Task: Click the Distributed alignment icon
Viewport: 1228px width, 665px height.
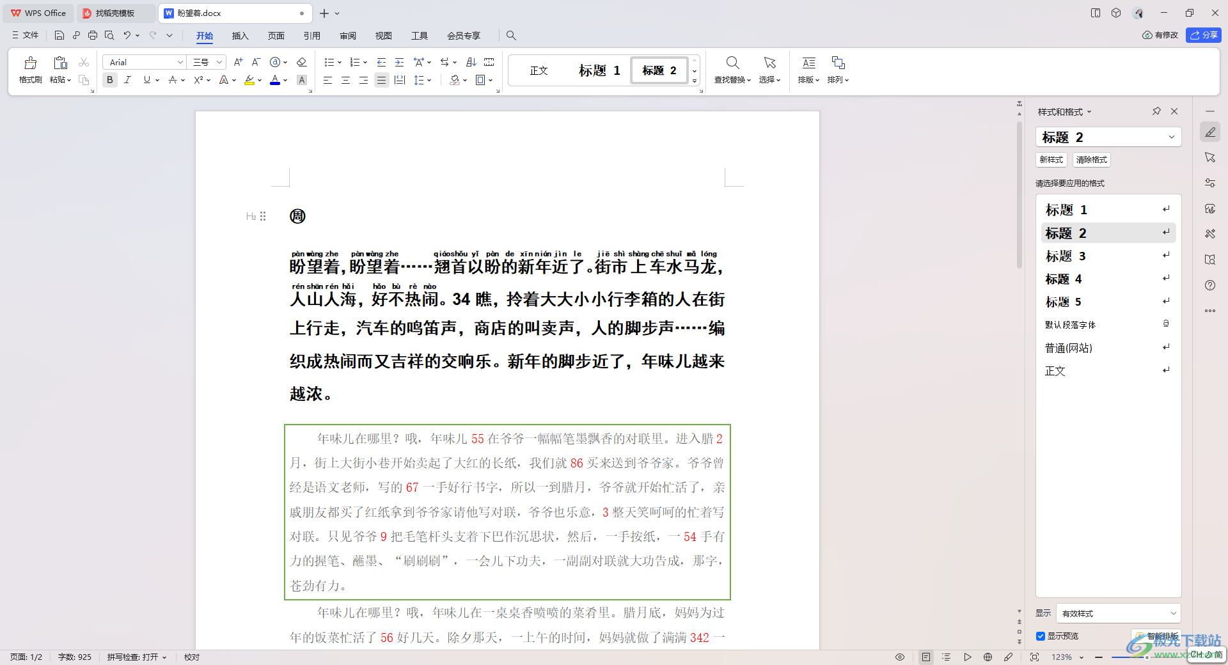Action: tap(400, 80)
